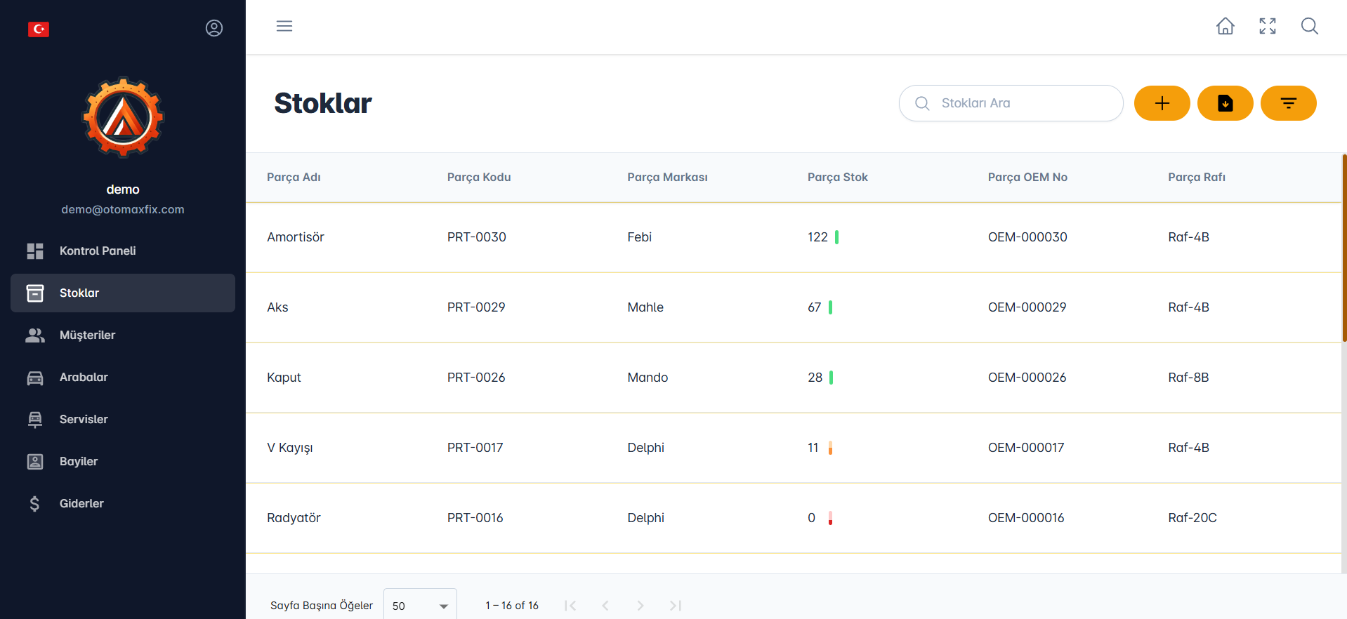Go to first page of table

click(x=570, y=606)
